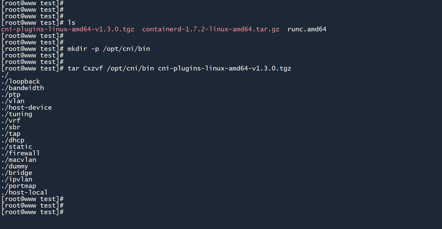Screen dimensions: 442x229
Task: Click the ls command text
Action: pyautogui.click(x=71, y=23)
